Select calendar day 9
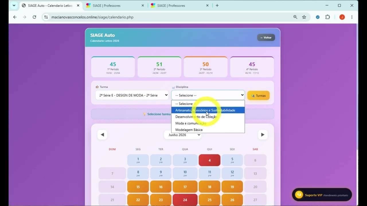 pos(161,173)
